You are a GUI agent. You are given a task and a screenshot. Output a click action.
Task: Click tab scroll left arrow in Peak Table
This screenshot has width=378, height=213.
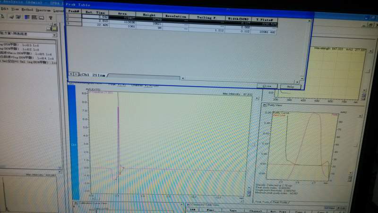click(71, 74)
